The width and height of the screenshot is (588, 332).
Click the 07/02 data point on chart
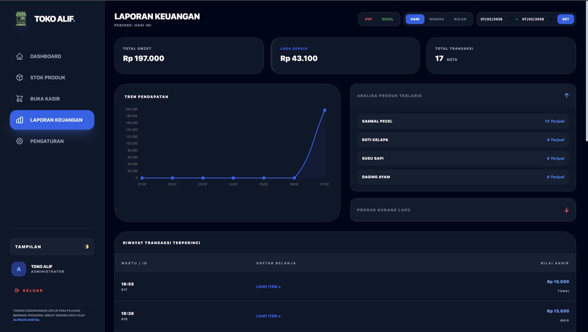325,110
